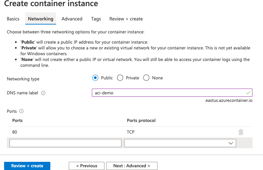The width and height of the screenshot is (263, 170).
Task: Proceed with Next : Advanced button
Action: pos(132,166)
